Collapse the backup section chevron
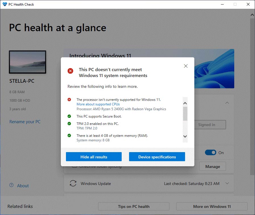This screenshot has width=255, height=215. [x=227, y=103]
